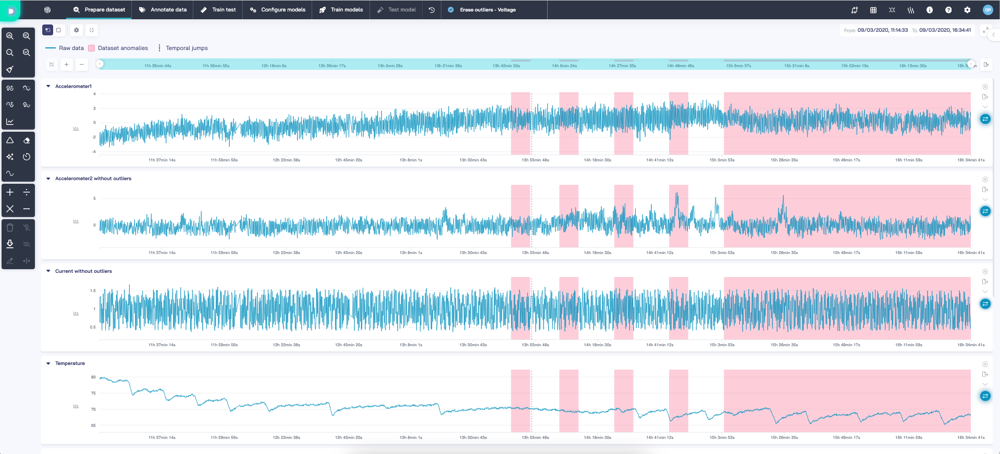Toggle the first chart layout mode button
The height and width of the screenshot is (454, 1000).
pyautogui.click(x=47, y=30)
